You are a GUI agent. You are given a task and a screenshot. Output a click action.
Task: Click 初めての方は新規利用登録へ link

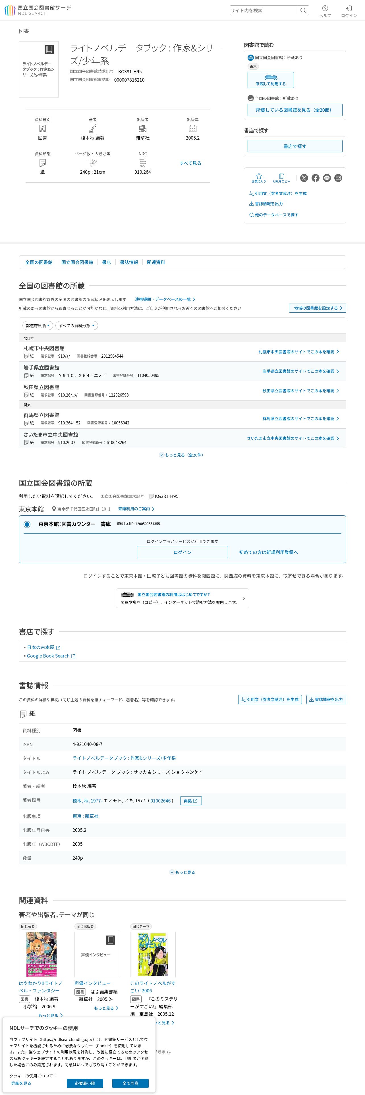tap(269, 552)
